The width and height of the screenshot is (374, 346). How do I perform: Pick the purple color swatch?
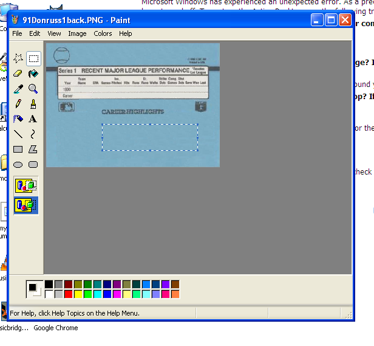[117, 285]
